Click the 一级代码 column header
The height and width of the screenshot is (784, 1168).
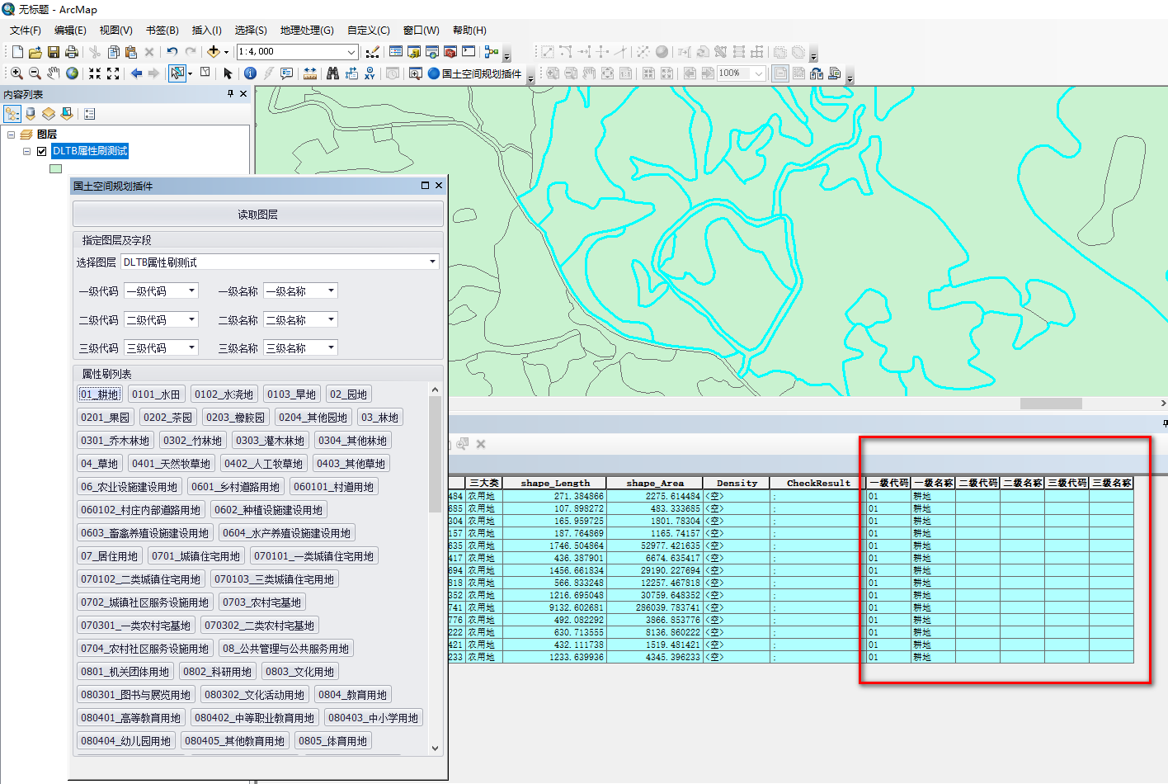[888, 483]
